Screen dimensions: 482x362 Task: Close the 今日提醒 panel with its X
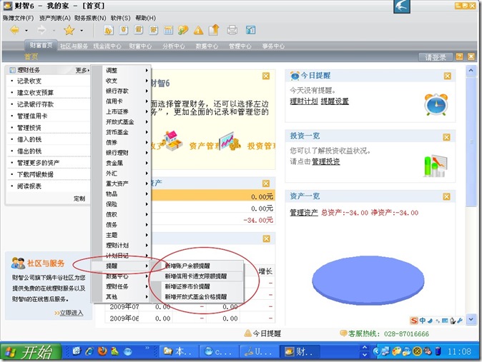pyautogui.click(x=447, y=76)
